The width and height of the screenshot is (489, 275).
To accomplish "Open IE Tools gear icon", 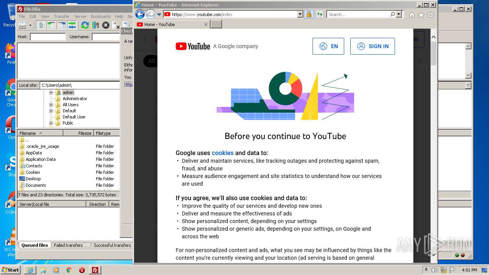I will point(431,15).
